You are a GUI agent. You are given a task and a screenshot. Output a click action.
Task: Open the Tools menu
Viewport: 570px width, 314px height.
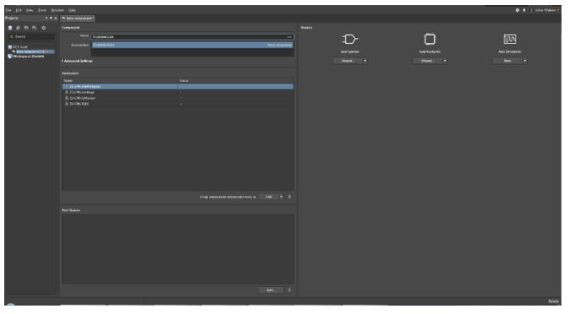[42, 10]
